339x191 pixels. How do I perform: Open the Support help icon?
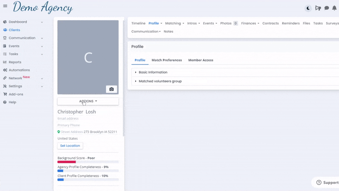[x=320, y=183]
